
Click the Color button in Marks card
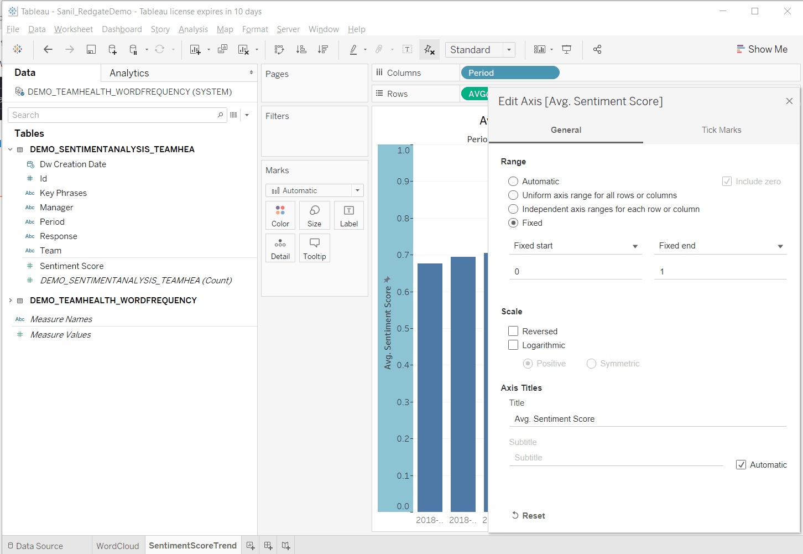pos(280,215)
